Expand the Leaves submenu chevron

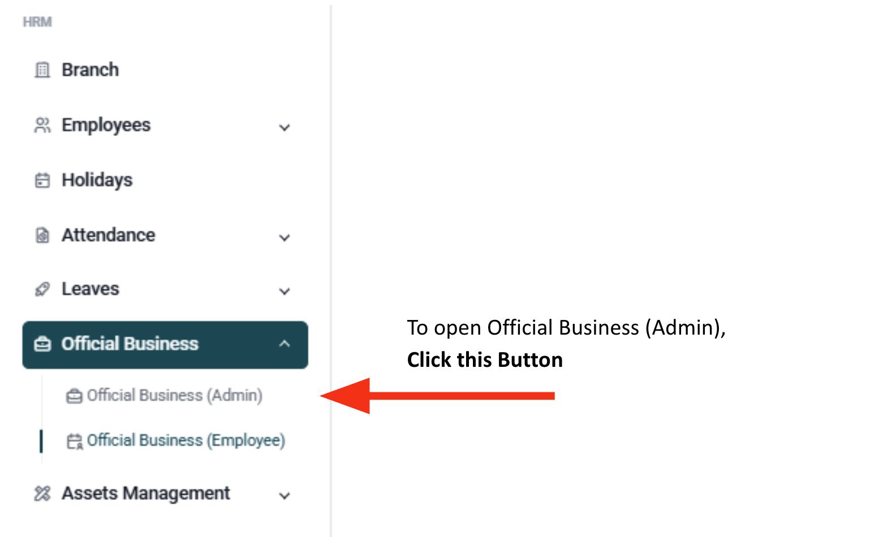285,291
